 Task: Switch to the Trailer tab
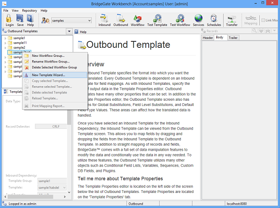[233, 37]
